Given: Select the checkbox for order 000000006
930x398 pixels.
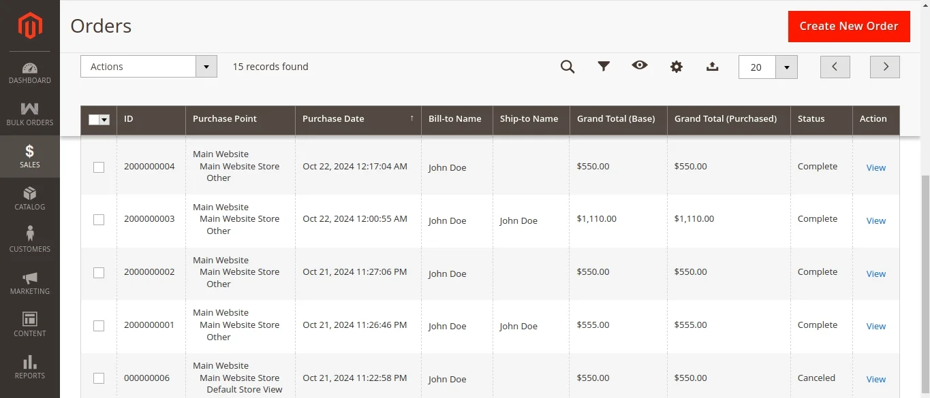Looking at the screenshot, I should [x=98, y=378].
